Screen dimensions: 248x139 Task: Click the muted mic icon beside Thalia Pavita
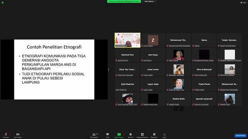click(x=193, y=90)
